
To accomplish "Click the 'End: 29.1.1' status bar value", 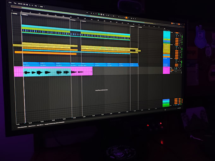I will 40,125.
